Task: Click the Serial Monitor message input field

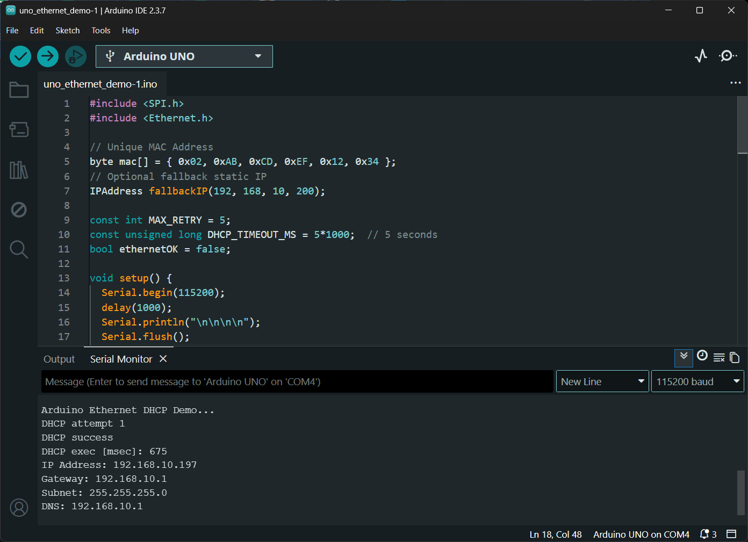Action: click(x=297, y=381)
